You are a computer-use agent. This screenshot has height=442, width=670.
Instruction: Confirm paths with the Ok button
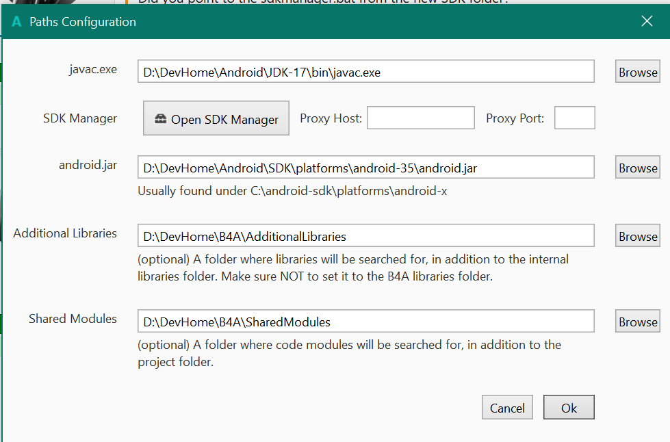[x=569, y=407]
